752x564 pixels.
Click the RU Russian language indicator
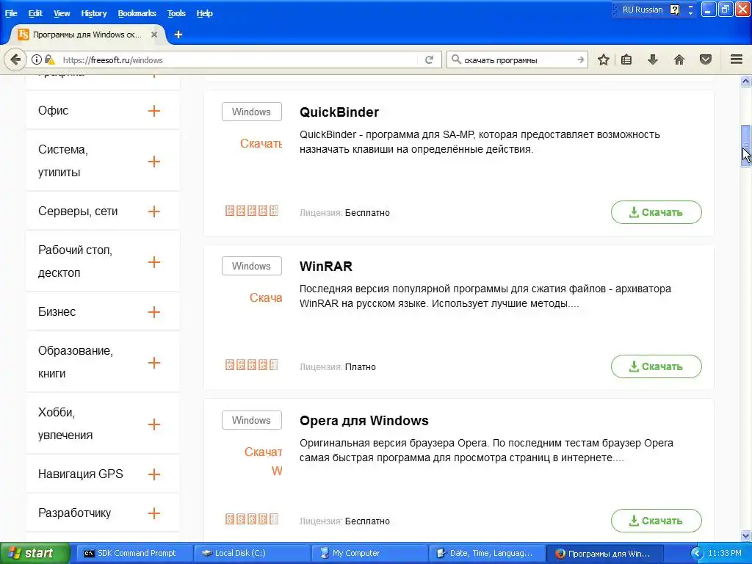[x=642, y=10]
